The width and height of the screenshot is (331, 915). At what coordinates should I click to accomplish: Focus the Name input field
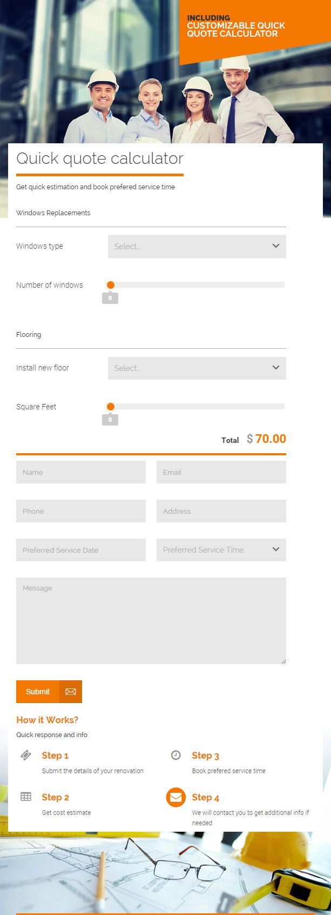(x=81, y=472)
